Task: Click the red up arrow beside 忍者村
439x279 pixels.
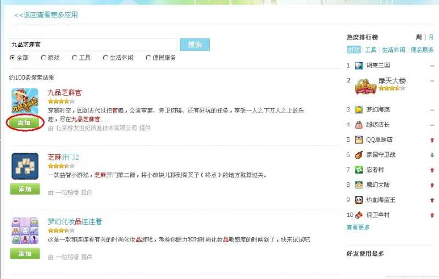Action: click(432, 170)
